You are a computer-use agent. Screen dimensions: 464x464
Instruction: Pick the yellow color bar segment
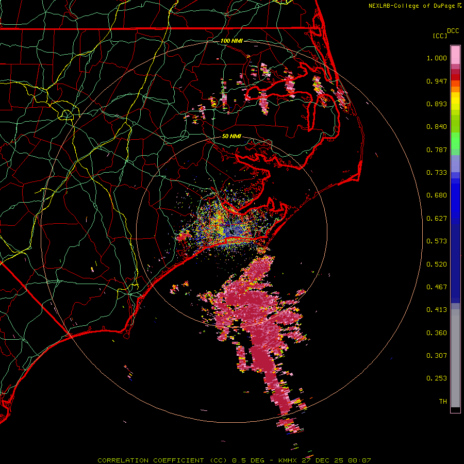coord(455,102)
